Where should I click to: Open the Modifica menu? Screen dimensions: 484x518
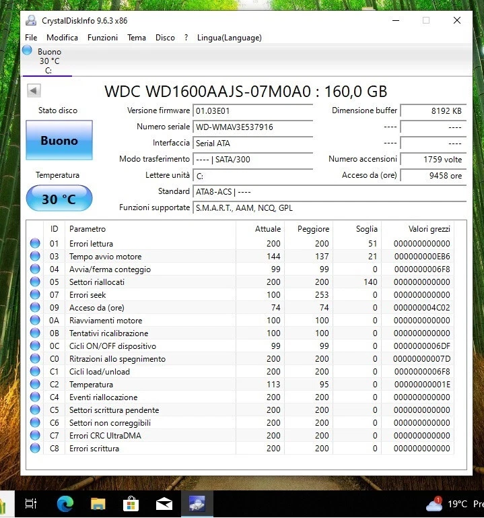(x=62, y=38)
